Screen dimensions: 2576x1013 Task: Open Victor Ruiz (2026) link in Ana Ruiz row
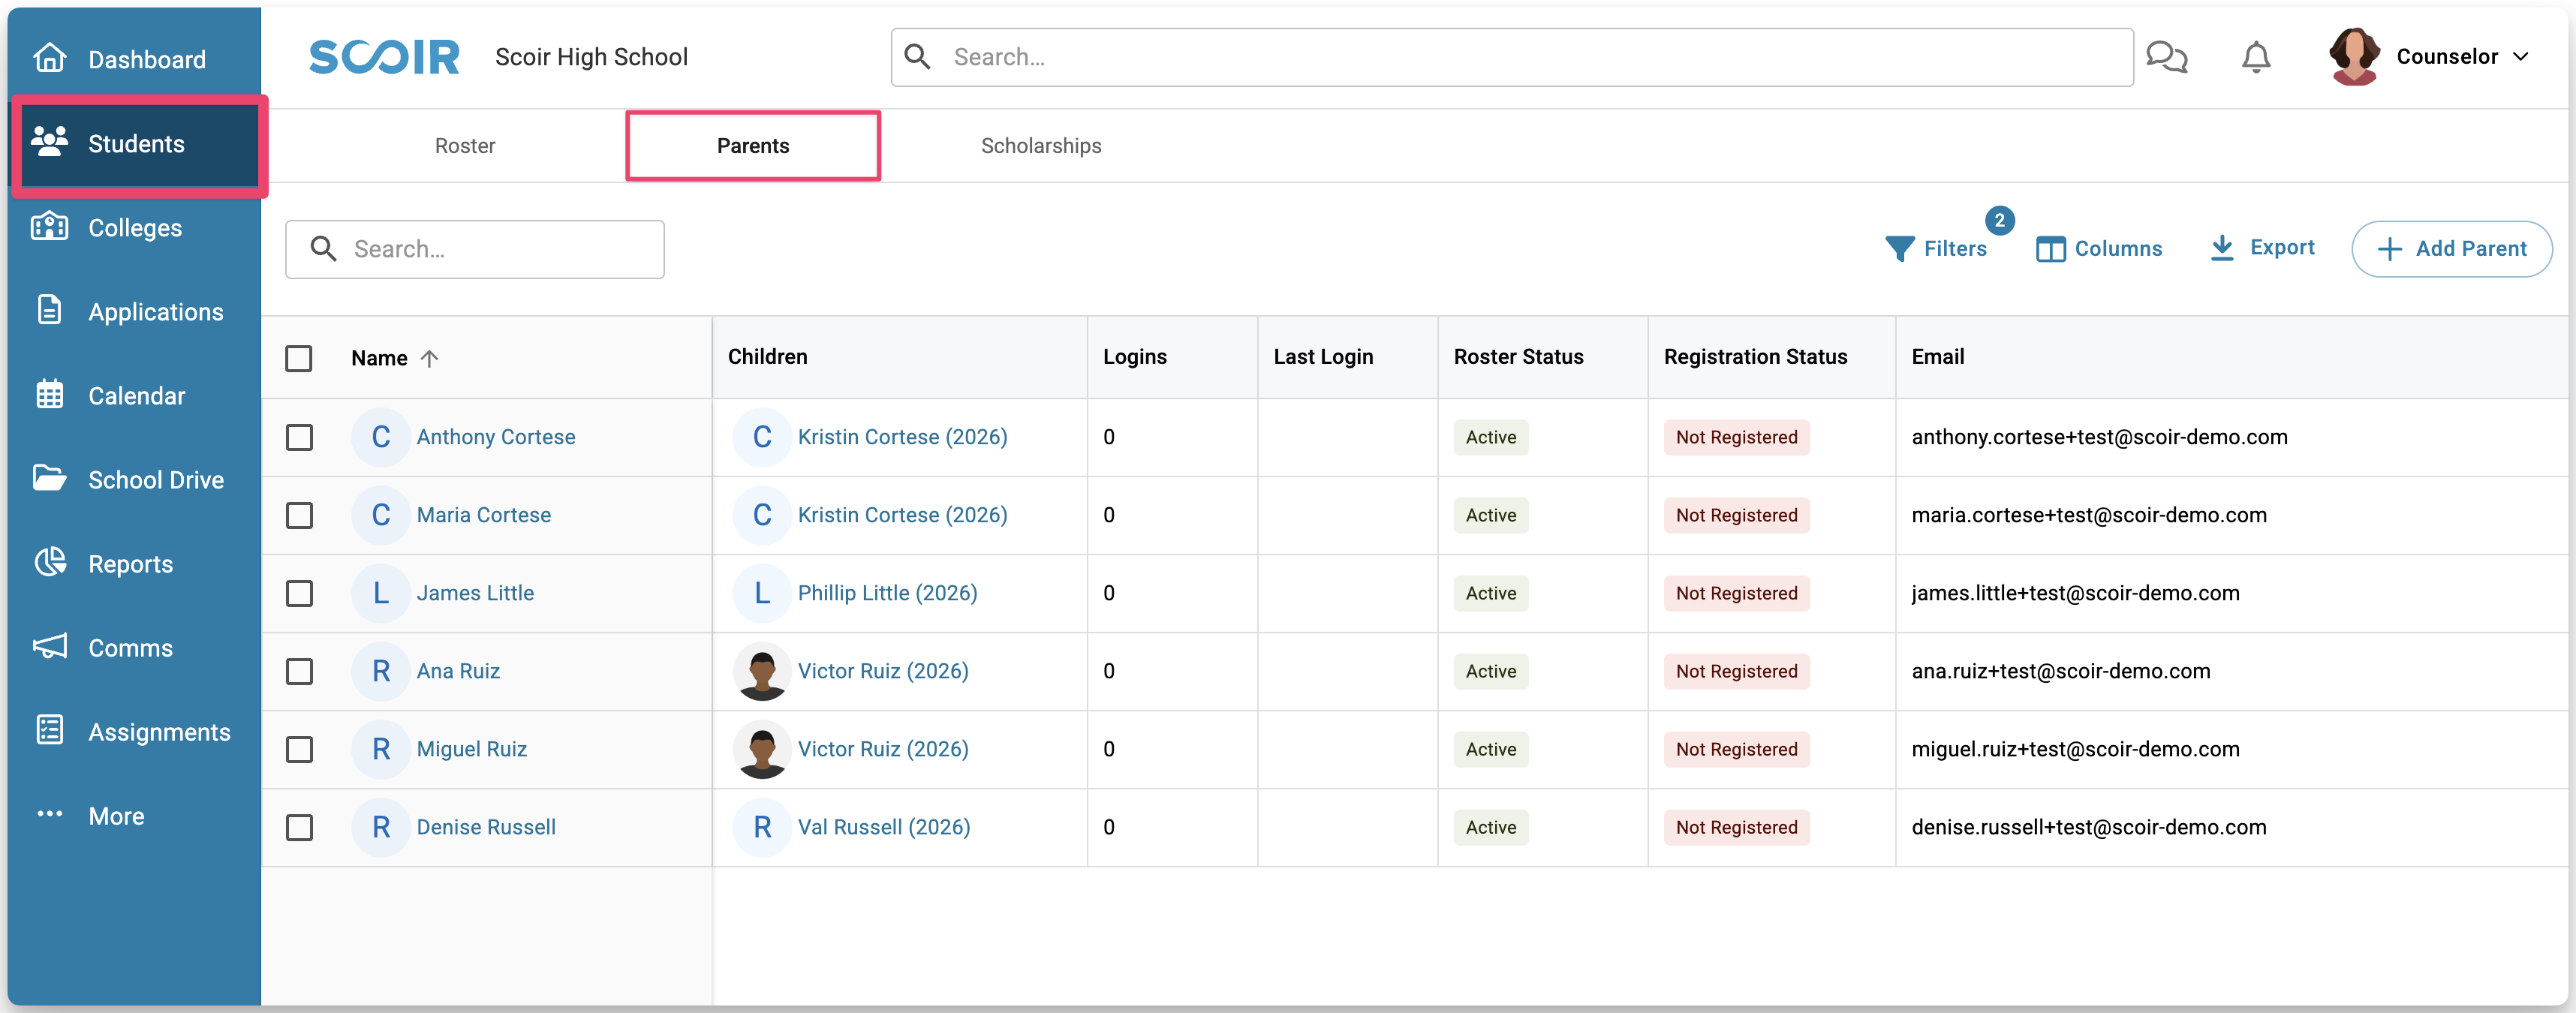(x=882, y=671)
